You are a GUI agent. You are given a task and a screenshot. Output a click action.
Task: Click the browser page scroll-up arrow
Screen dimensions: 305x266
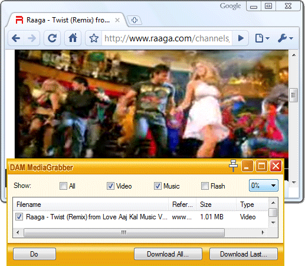point(294,55)
